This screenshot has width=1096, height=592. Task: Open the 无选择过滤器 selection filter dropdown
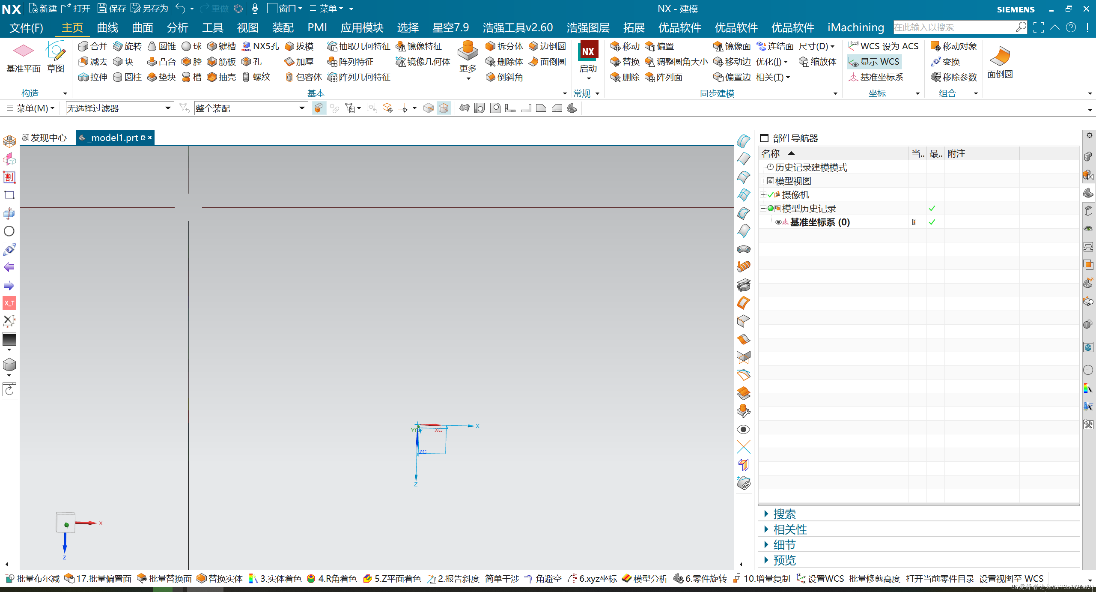coord(120,108)
